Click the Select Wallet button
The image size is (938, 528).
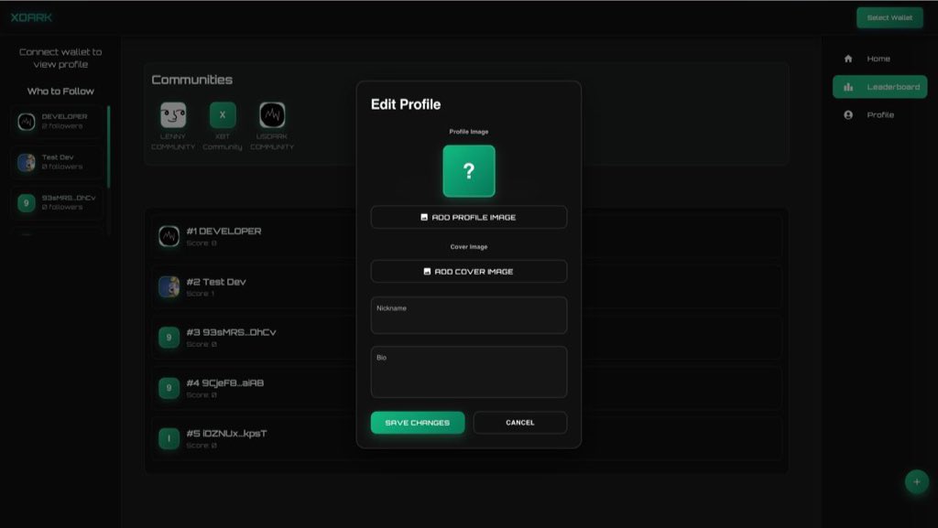(x=889, y=18)
